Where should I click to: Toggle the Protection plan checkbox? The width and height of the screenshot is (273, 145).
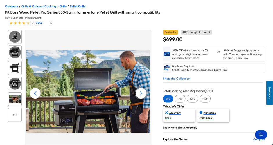pos(201,113)
